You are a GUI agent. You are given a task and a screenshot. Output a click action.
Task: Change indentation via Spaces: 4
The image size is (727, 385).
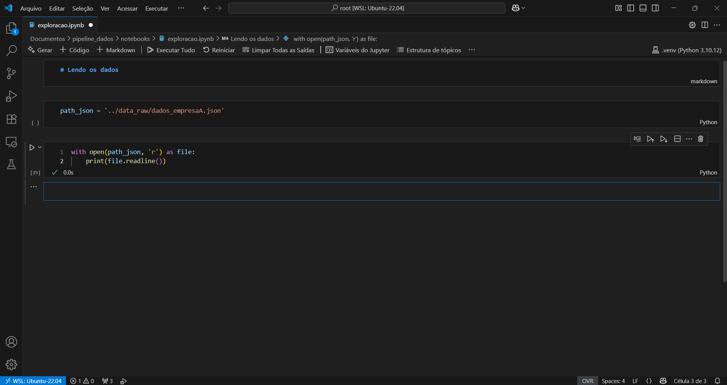(613, 381)
